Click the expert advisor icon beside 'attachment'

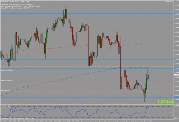[172, 2]
